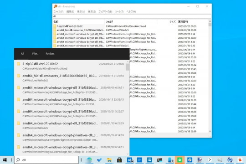Open the Trello icon on the taskbar
This screenshot has height=164, width=246.
[149, 160]
